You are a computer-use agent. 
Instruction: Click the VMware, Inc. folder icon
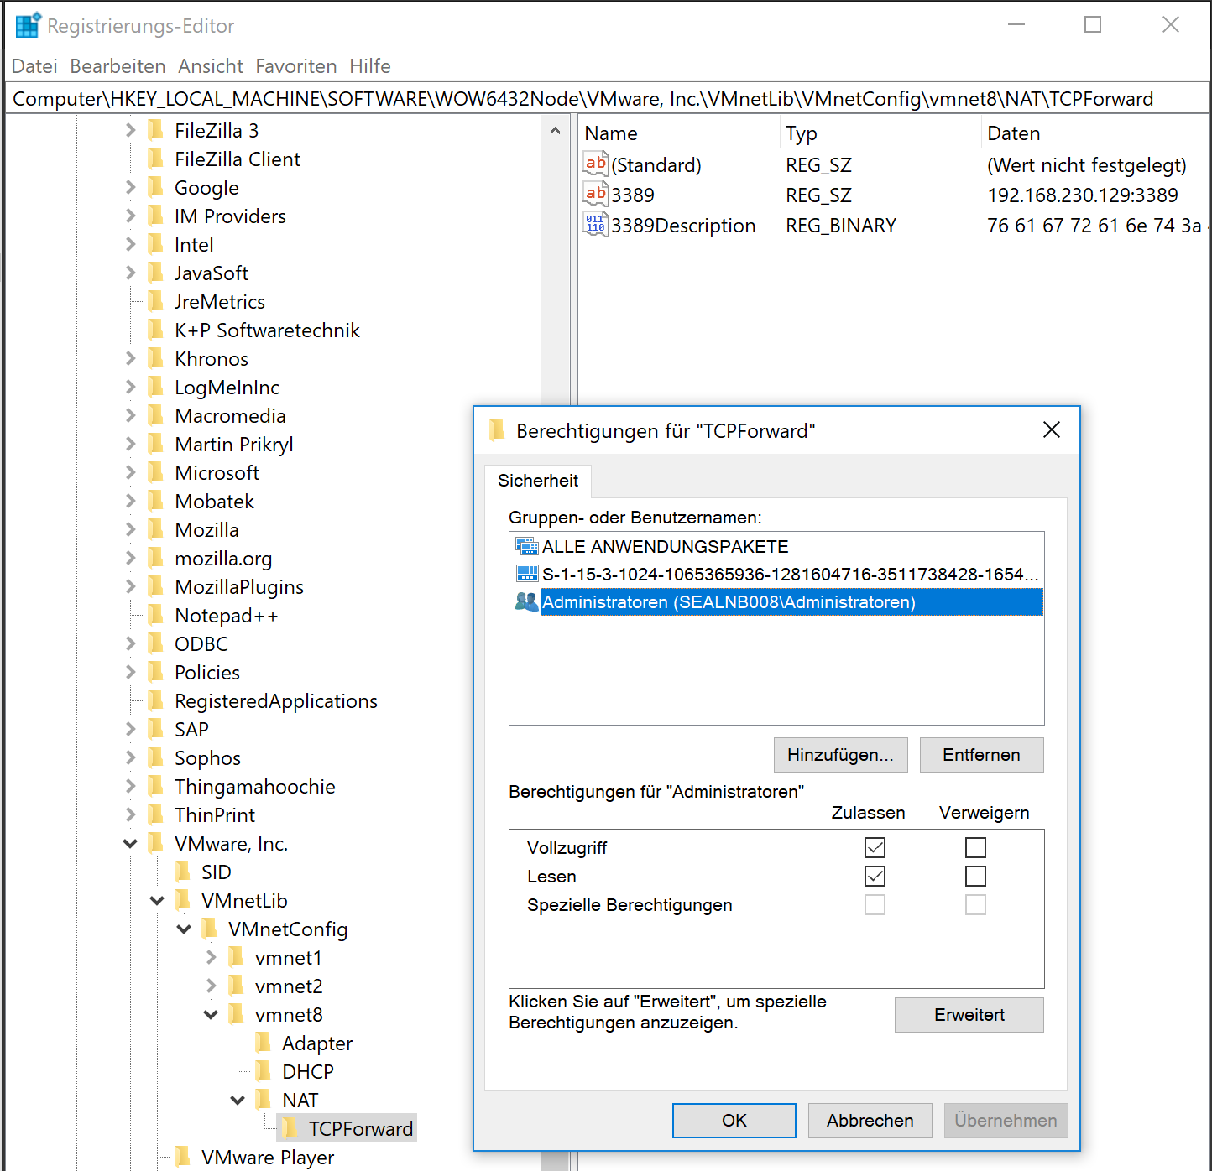[x=155, y=843]
